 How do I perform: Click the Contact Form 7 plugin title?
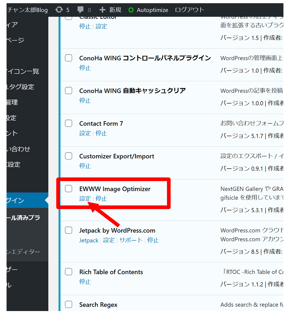[101, 124]
